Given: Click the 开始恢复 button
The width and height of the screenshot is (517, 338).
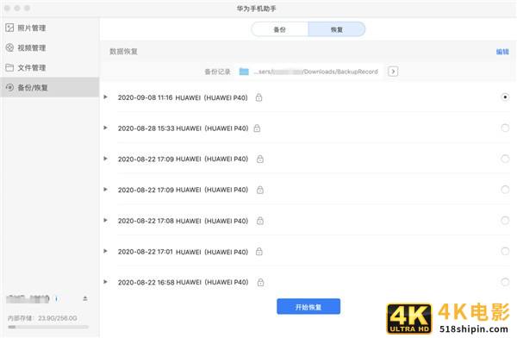Looking at the screenshot, I should 308,307.
